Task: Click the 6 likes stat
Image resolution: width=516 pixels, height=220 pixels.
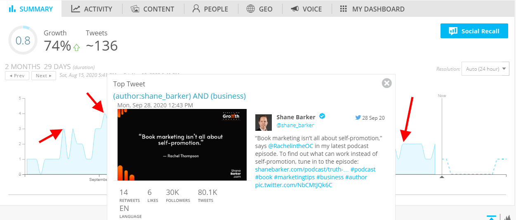Action: [x=152, y=196]
